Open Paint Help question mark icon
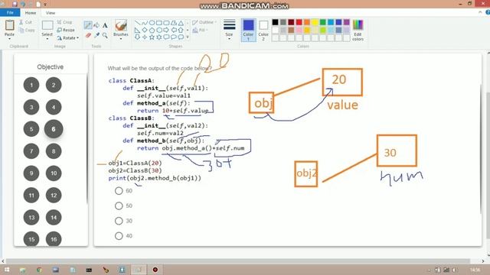490x275 pixels. pos(488,12)
